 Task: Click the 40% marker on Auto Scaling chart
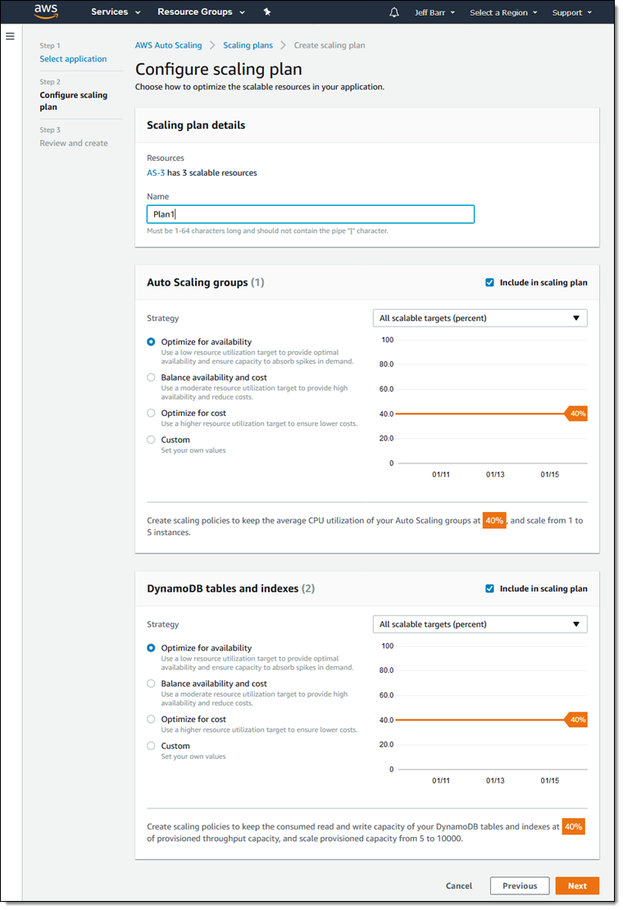point(577,414)
